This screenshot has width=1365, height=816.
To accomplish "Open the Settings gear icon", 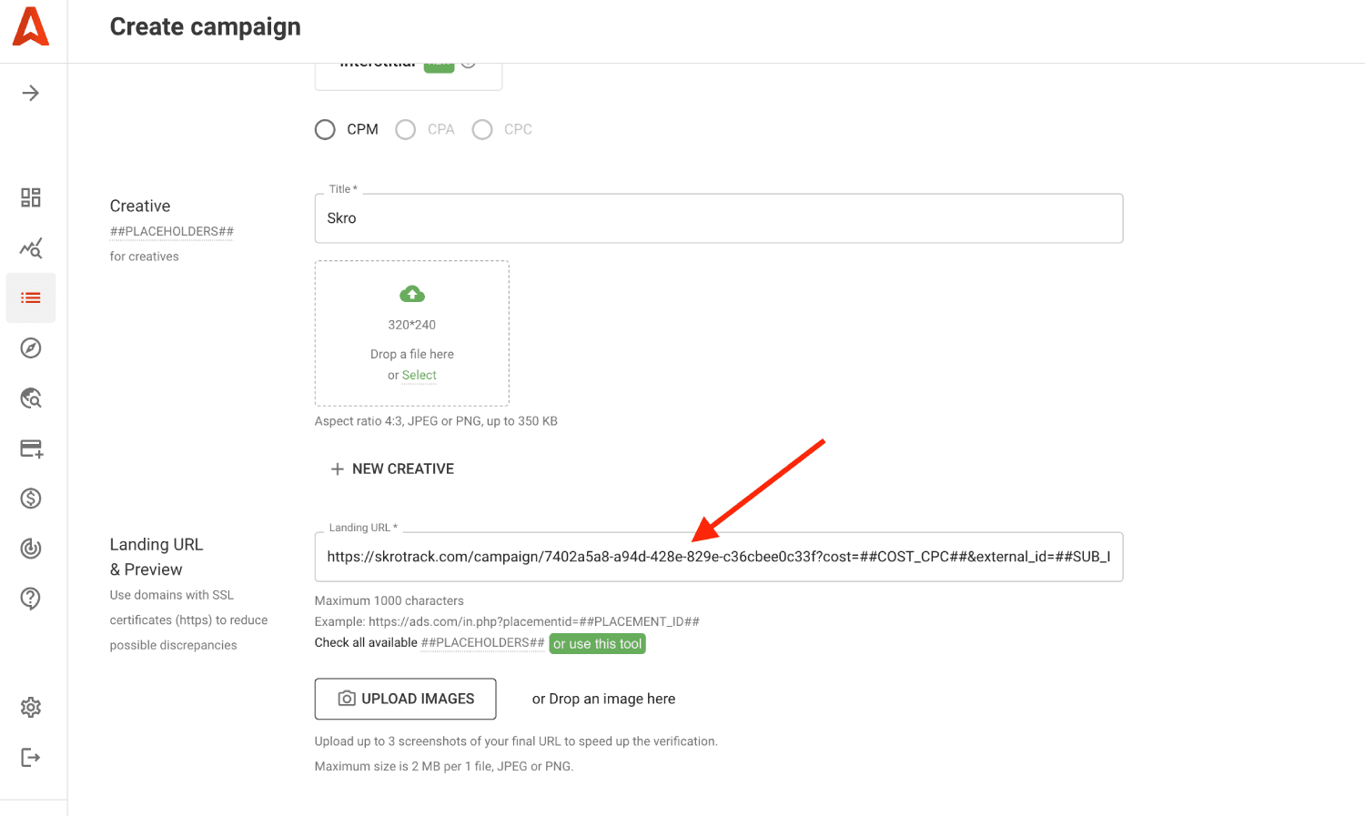I will (31, 707).
